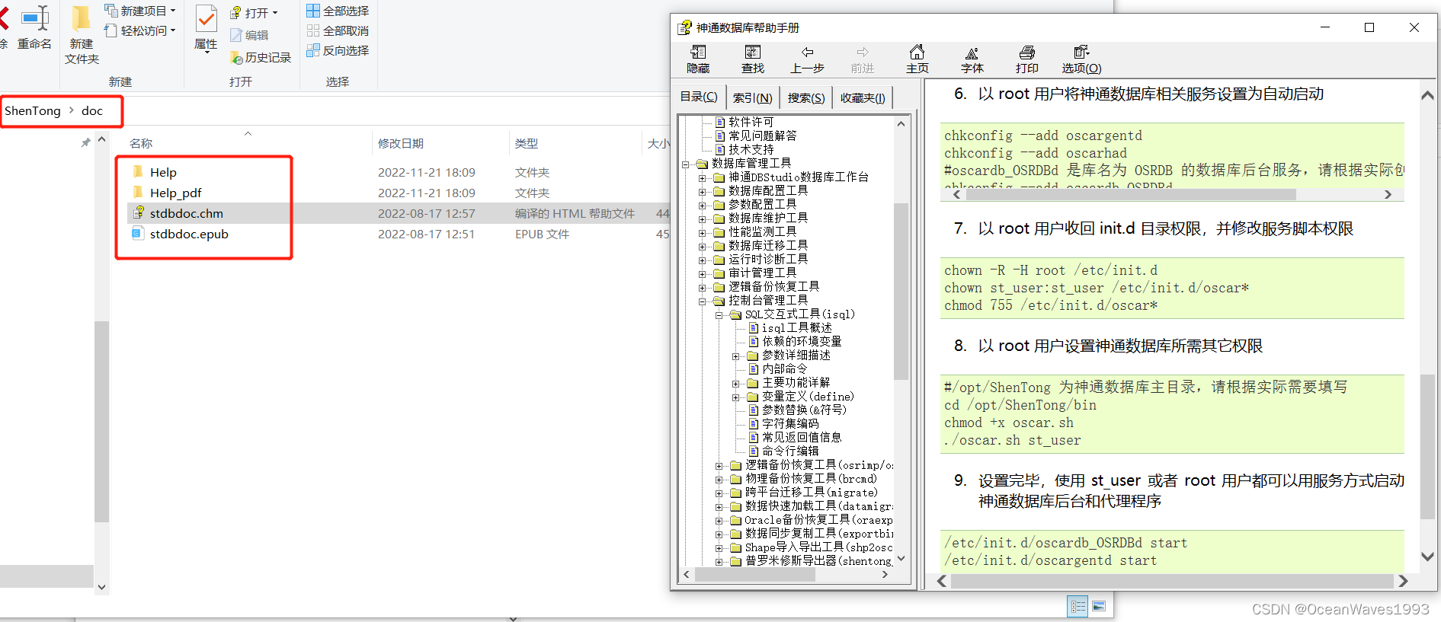Switch Explorer to details view icon
Viewport: 1441px width, 622px height.
coord(1078,606)
